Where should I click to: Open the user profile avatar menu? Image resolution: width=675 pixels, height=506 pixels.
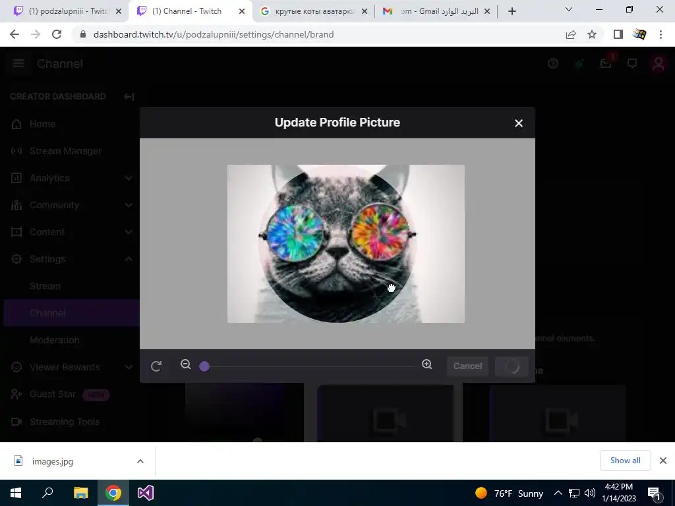pos(659,64)
